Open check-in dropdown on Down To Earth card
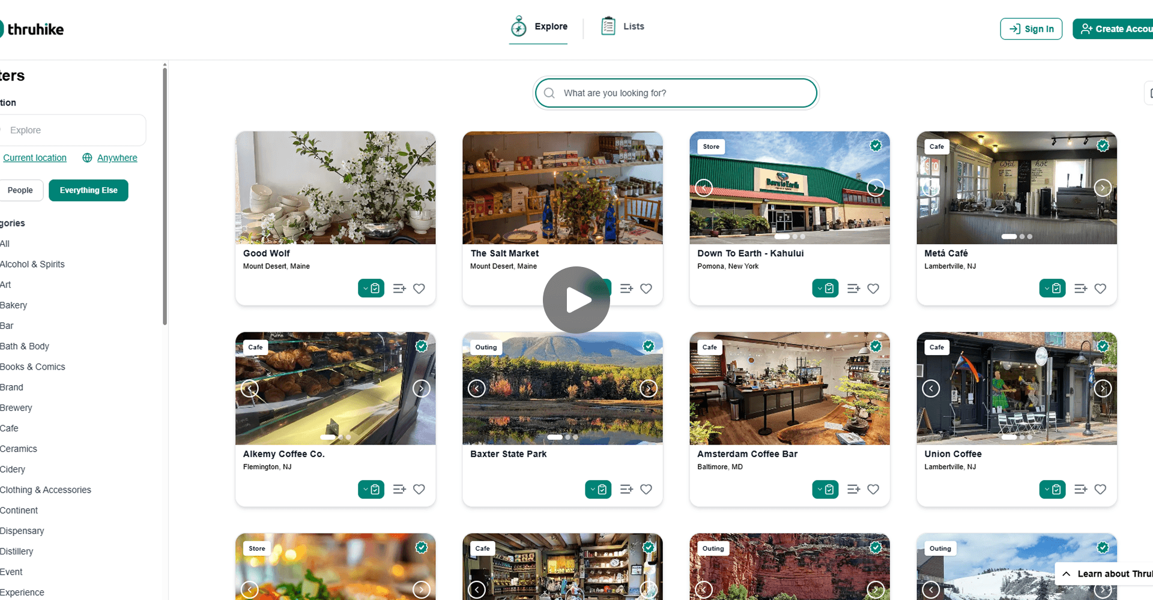This screenshot has width=1153, height=600. tap(825, 289)
